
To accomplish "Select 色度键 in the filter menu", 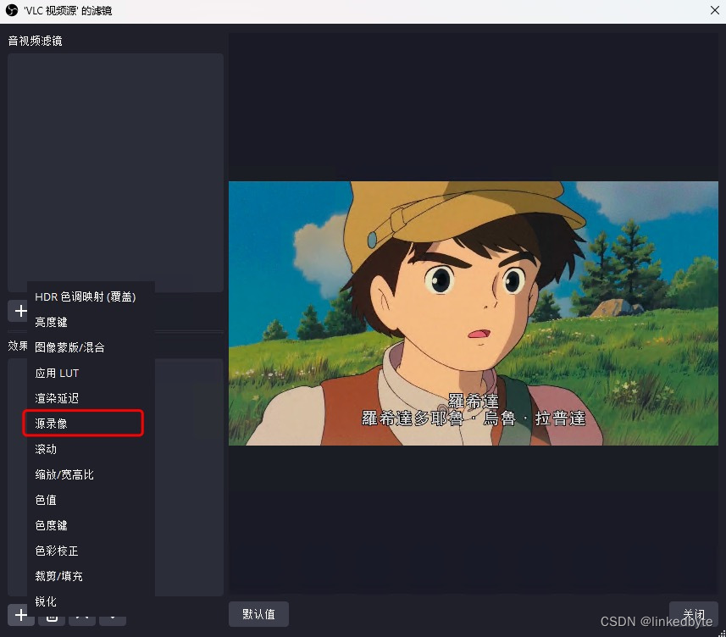I will [x=91, y=525].
